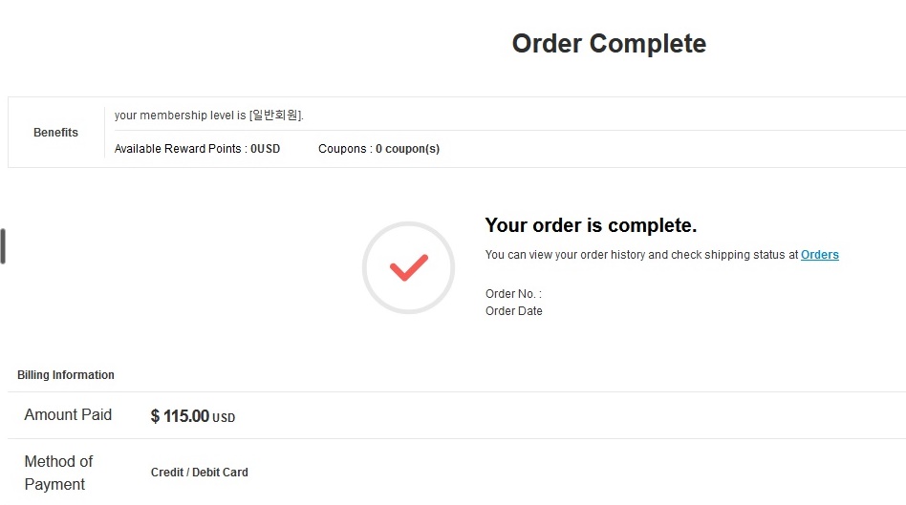Click the order history description sentence

pyautogui.click(x=661, y=255)
